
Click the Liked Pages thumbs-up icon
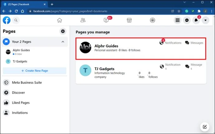click(6, 103)
